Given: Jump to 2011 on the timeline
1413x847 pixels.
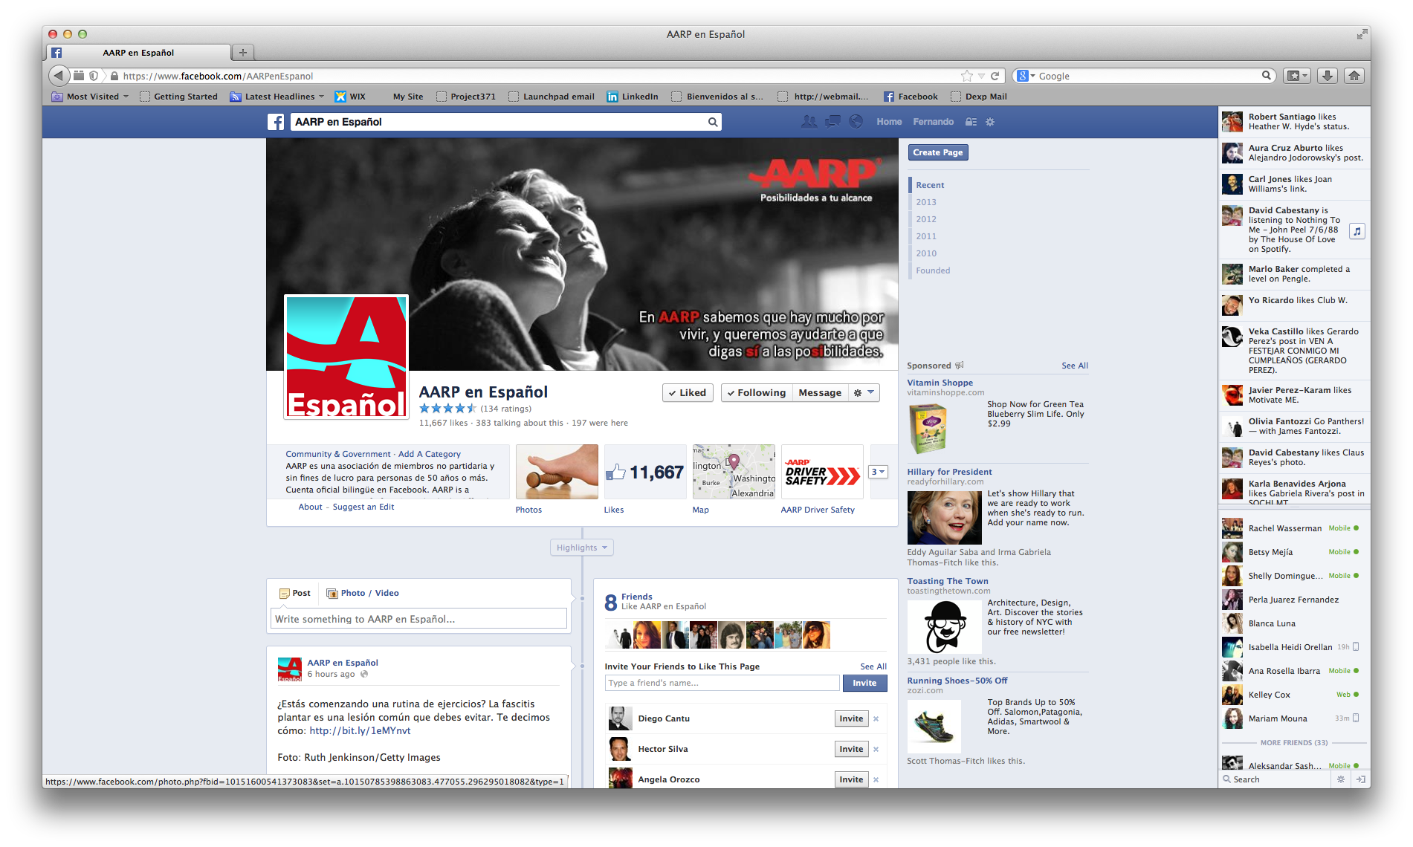Looking at the screenshot, I should coord(925,236).
